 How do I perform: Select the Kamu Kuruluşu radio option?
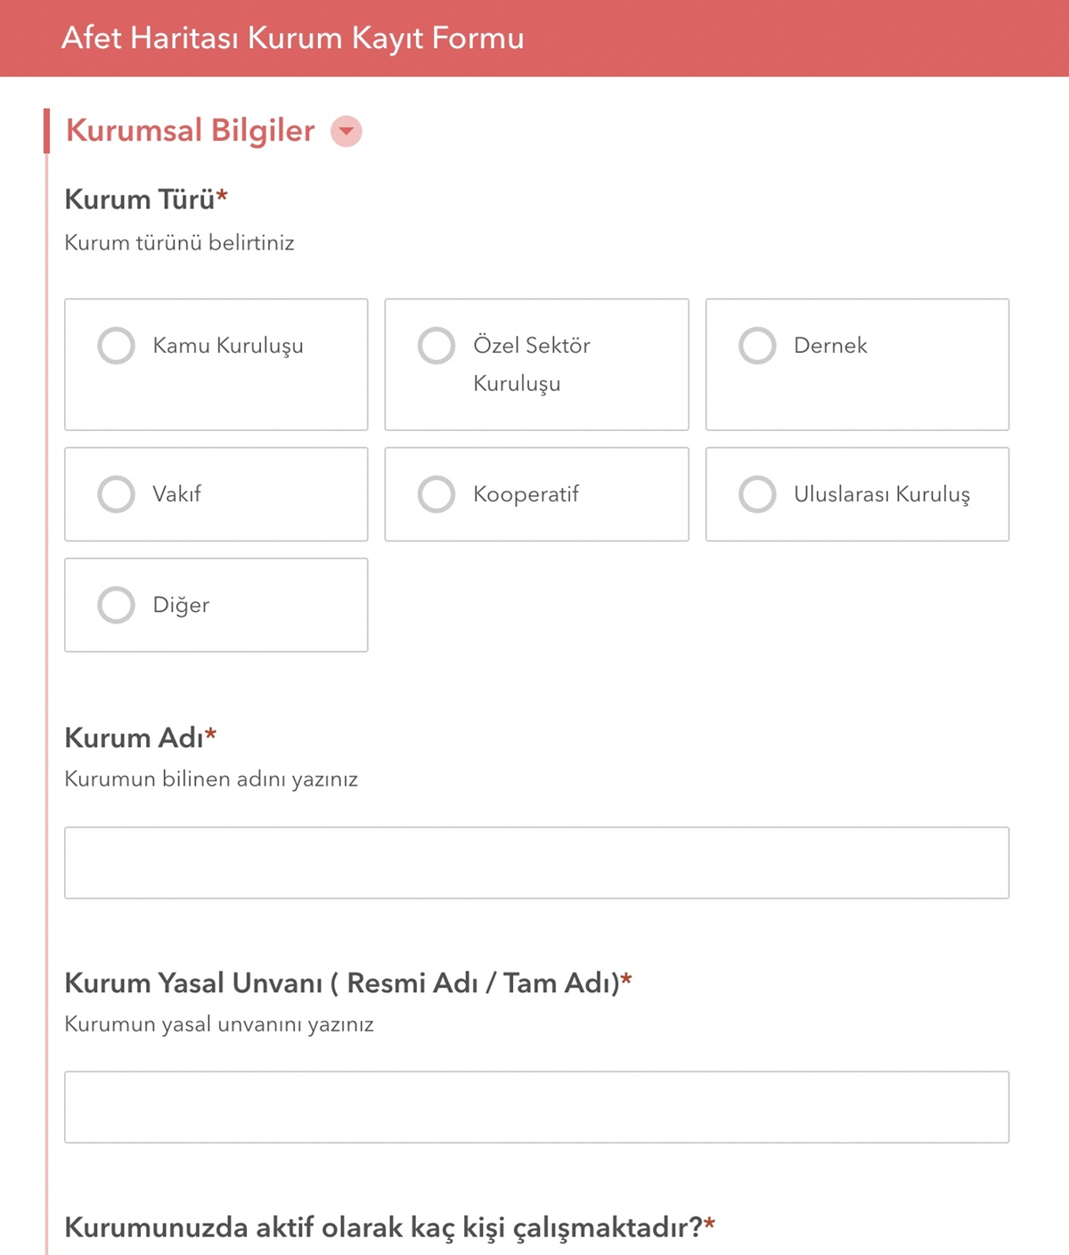[117, 346]
